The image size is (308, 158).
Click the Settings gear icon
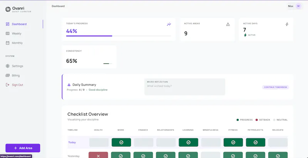pyautogui.click(x=8, y=66)
